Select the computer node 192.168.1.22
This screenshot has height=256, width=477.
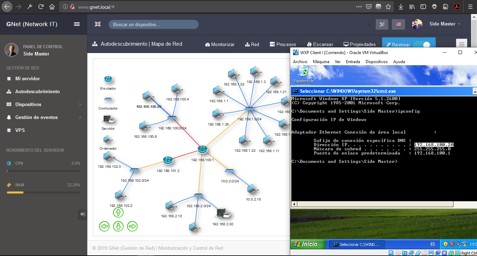coord(244,140)
